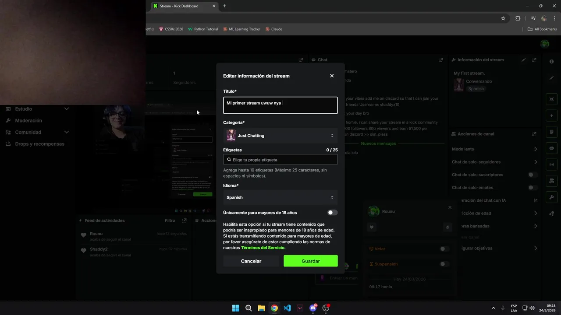Open a new browser tab
The height and width of the screenshot is (315, 561).
[x=224, y=6]
